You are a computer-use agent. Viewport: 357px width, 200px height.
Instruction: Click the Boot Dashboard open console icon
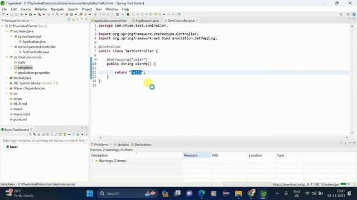click(x=47, y=134)
